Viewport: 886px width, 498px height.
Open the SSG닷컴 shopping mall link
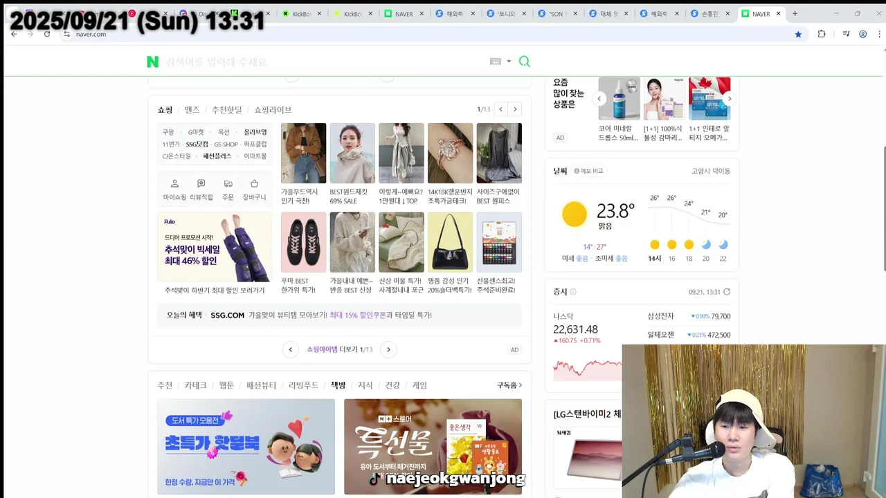click(197, 144)
